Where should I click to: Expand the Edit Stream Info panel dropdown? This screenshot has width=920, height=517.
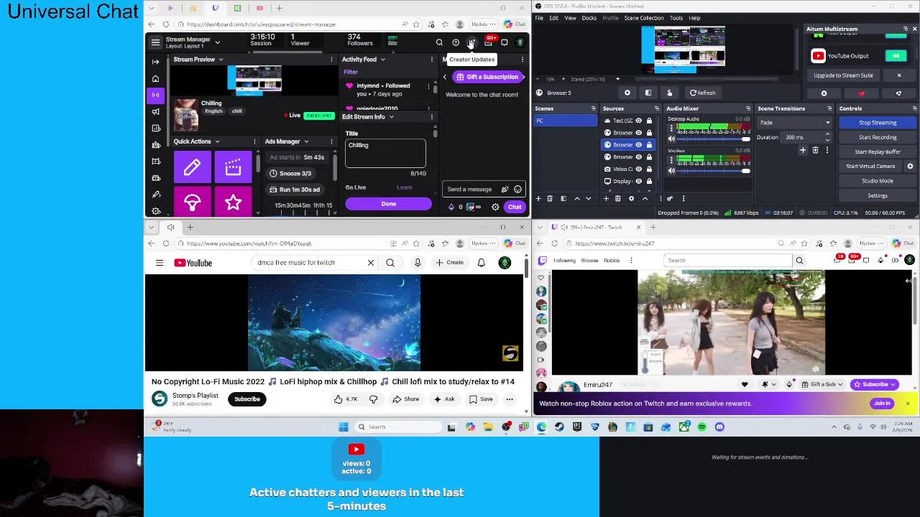coord(391,117)
